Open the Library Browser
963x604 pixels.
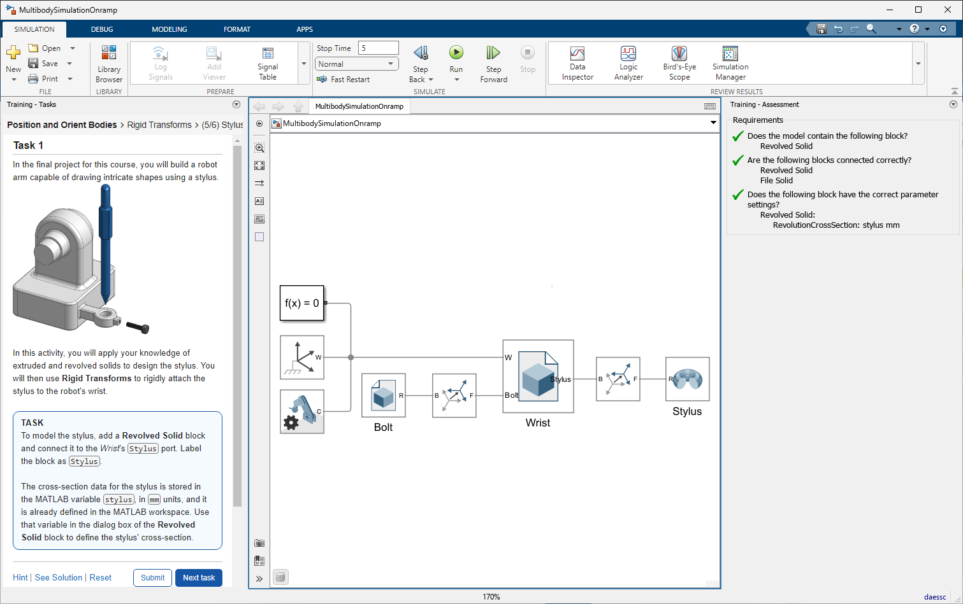109,64
